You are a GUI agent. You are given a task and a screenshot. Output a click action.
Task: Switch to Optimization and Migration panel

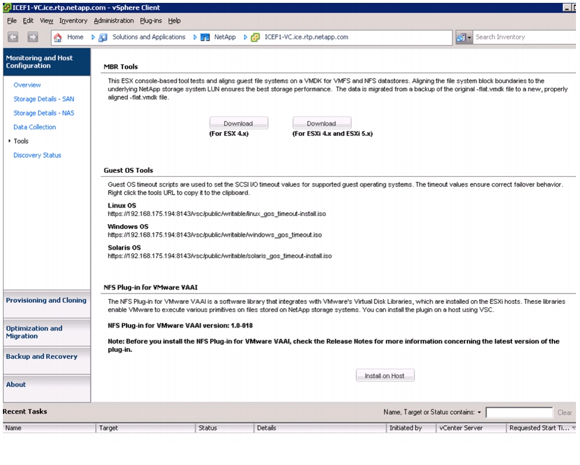47,333
